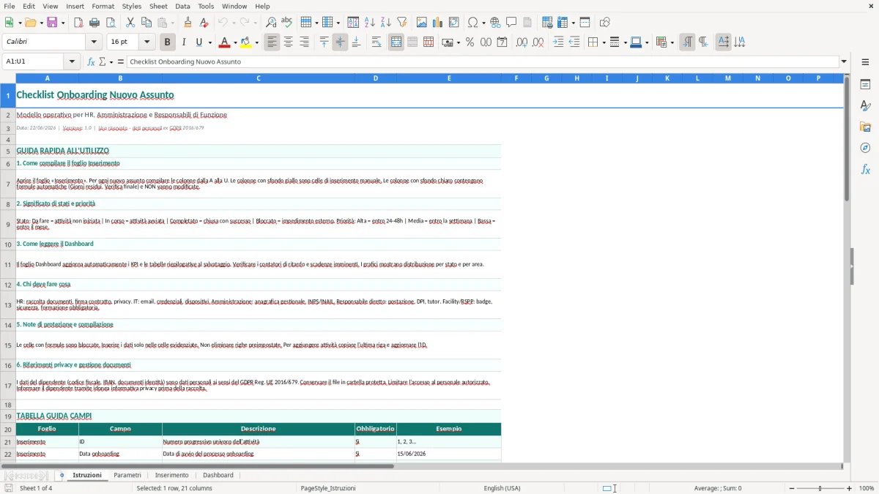The image size is (879, 494).
Task: Expand the formula bar with its arrow
Action: click(x=844, y=61)
